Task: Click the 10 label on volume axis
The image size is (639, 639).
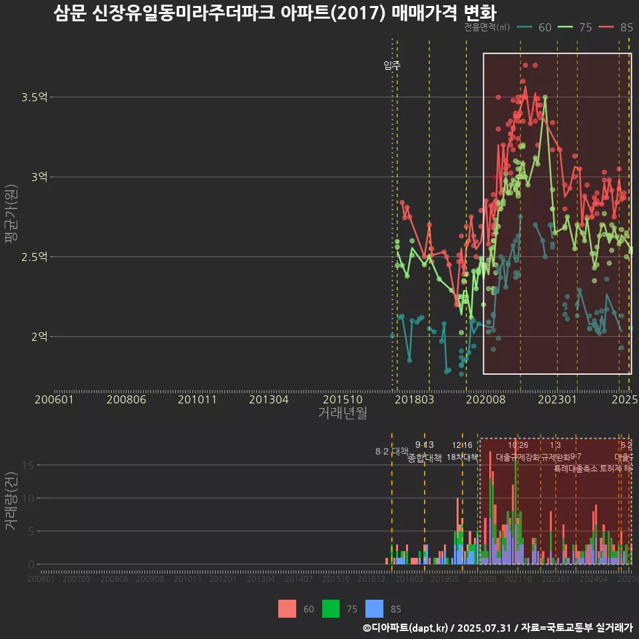Action: click(x=28, y=498)
